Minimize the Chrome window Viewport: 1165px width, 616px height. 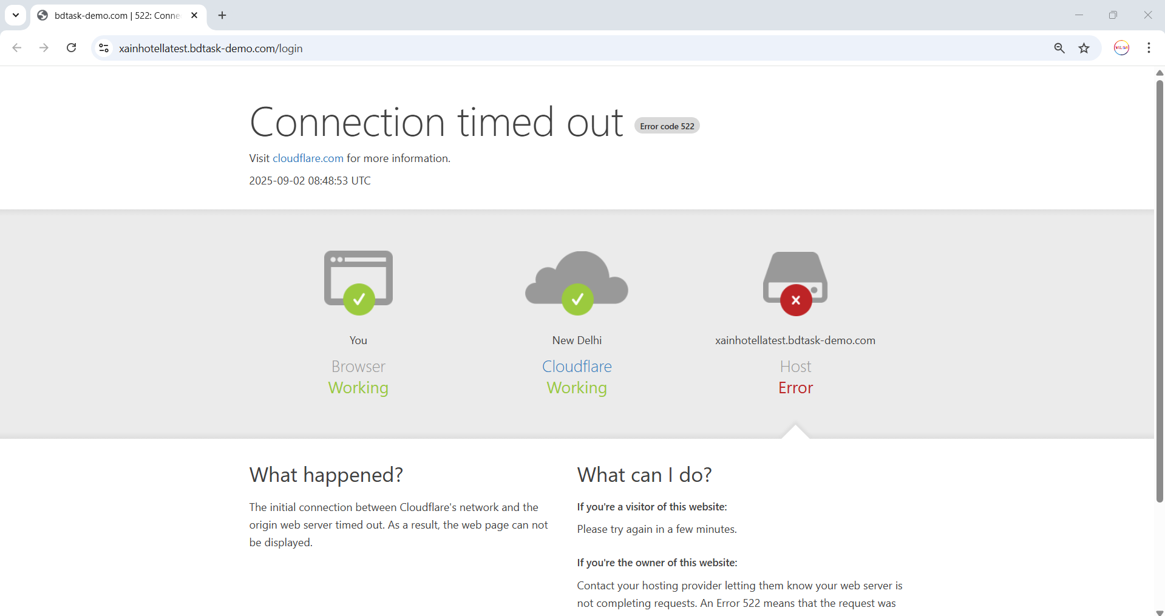click(x=1079, y=15)
